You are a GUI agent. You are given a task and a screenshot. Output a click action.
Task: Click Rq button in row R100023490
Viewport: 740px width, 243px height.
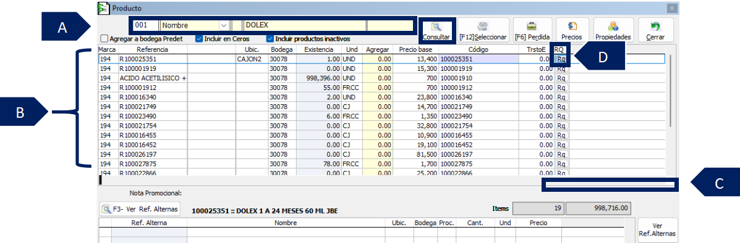pos(561,117)
